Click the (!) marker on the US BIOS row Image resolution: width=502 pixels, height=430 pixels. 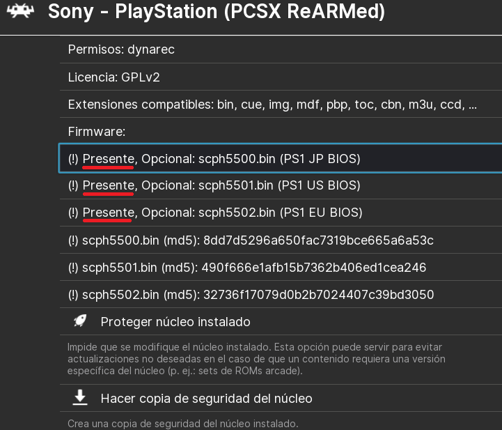click(73, 185)
